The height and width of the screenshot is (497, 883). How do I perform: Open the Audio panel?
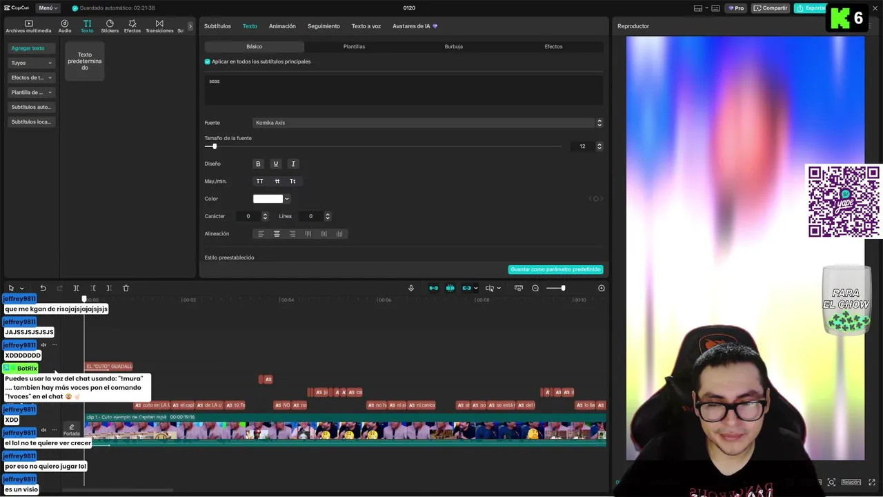pyautogui.click(x=65, y=26)
